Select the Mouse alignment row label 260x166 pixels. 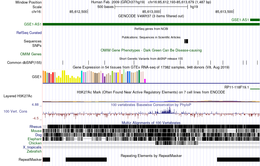tap(36, 131)
